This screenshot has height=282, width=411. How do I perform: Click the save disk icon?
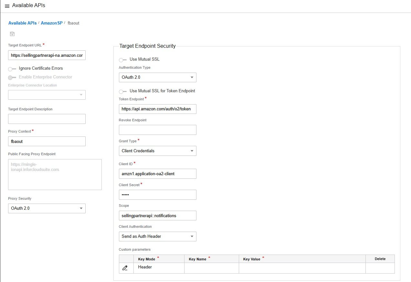[12, 34]
